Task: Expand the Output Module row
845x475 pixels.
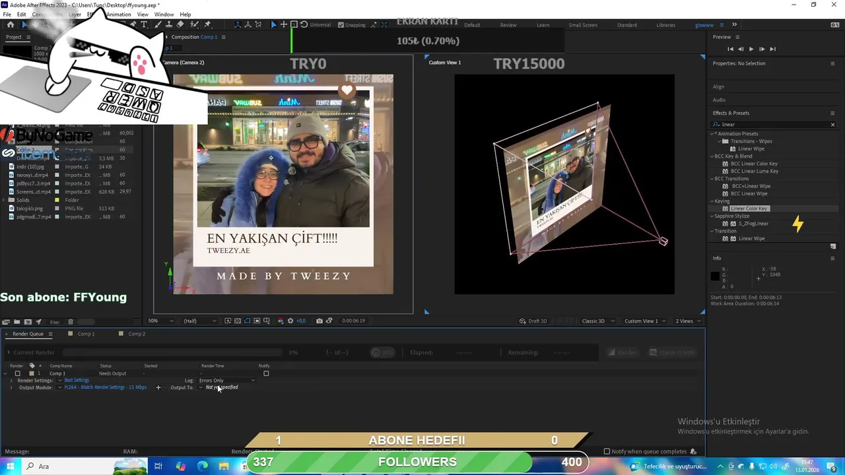Action: click(11, 388)
